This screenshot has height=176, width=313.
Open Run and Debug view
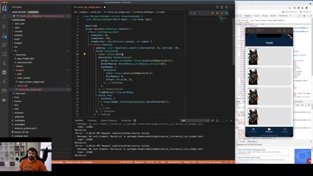[4, 36]
